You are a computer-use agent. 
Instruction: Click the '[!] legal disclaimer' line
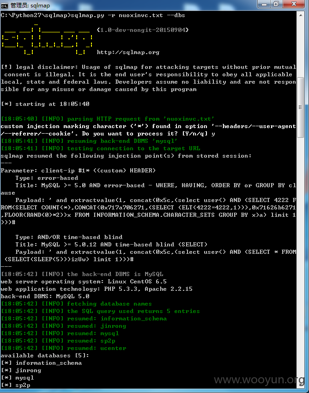click(x=148, y=67)
